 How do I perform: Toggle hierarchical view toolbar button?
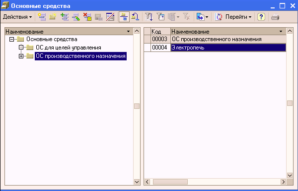tap(124, 17)
